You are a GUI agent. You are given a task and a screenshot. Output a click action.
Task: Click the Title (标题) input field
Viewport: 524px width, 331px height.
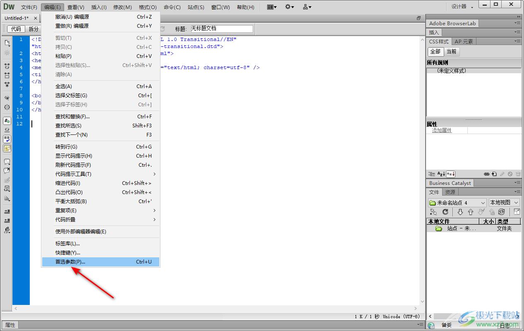[x=221, y=29]
